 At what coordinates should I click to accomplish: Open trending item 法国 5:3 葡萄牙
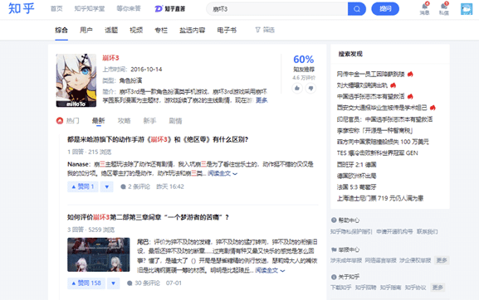tap(356, 187)
